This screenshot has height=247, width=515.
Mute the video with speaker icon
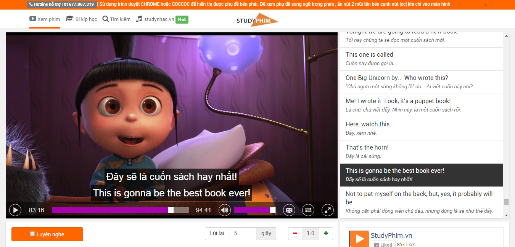tap(225, 210)
